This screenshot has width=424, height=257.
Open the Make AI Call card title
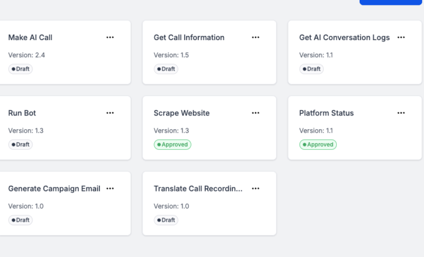pos(30,37)
